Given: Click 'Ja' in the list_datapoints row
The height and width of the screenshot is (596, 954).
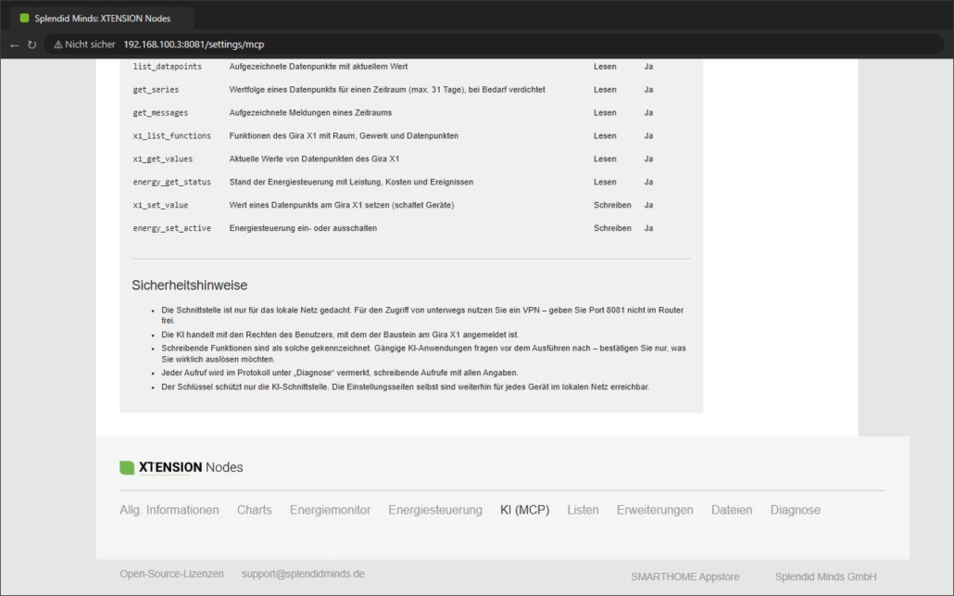Looking at the screenshot, I should pyautogui.click(x=648, y=67).
